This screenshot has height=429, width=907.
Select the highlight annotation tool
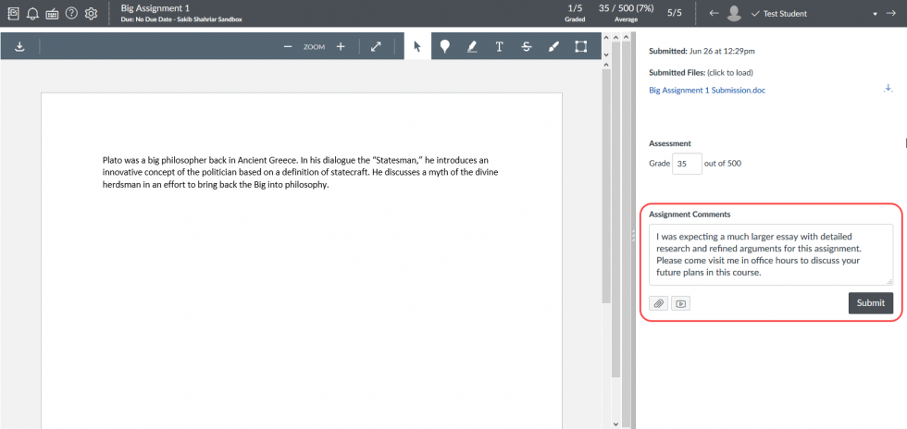tap(471, 47)
